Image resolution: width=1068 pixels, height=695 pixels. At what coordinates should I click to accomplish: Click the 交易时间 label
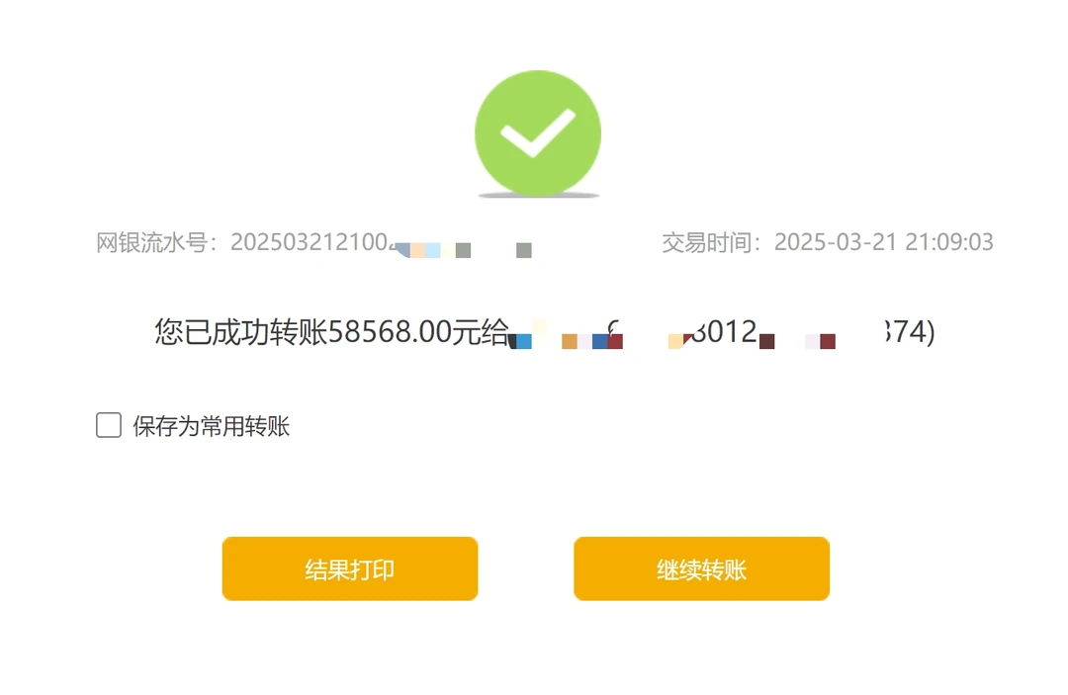click(711, 242)
